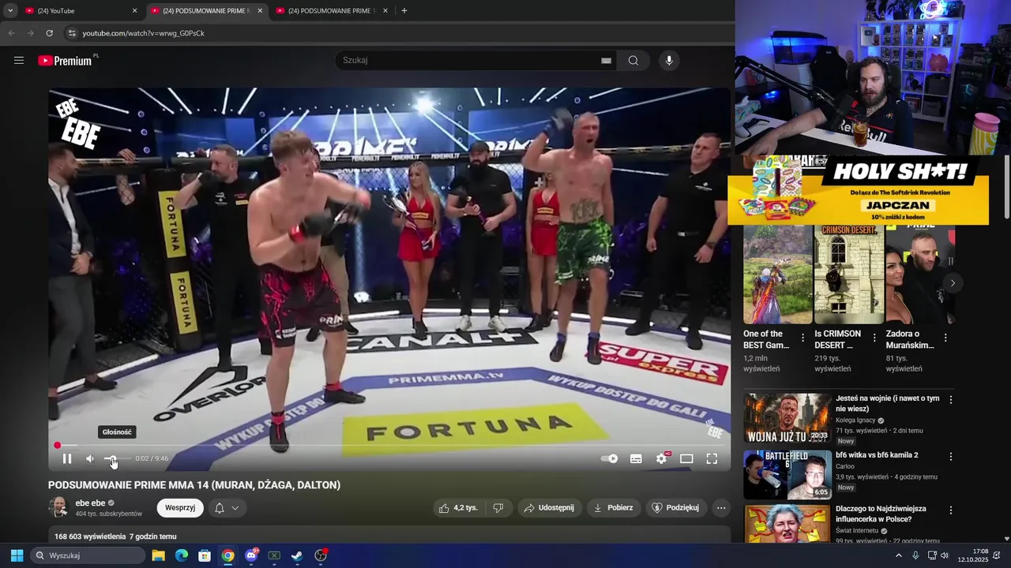Viewport: 1011px width, 568px height.
Task: Enter fullscreen mode with the player icon
Action: point(712,458)
